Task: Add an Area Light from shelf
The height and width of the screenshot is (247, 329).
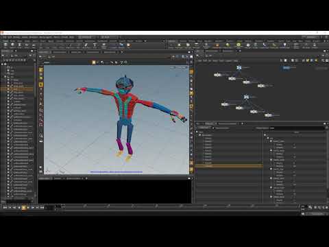Action: click(x=197, y=45)
